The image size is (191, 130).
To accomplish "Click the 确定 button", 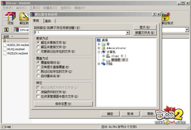I will 110,114.
